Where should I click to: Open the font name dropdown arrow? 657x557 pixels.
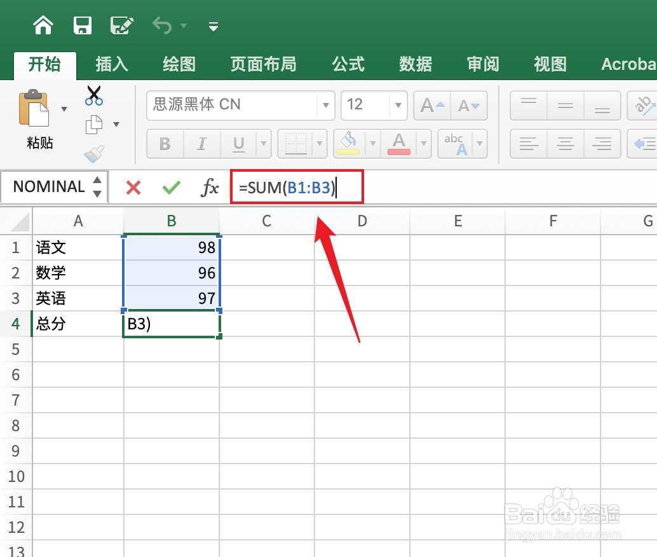pyautogui.click(x=325, y=105)
